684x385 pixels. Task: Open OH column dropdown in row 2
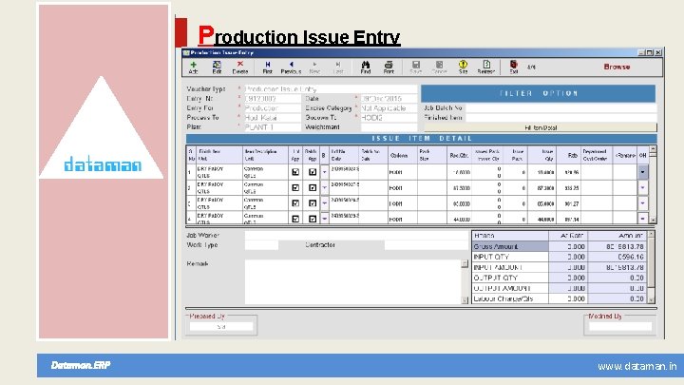[642, 187]
